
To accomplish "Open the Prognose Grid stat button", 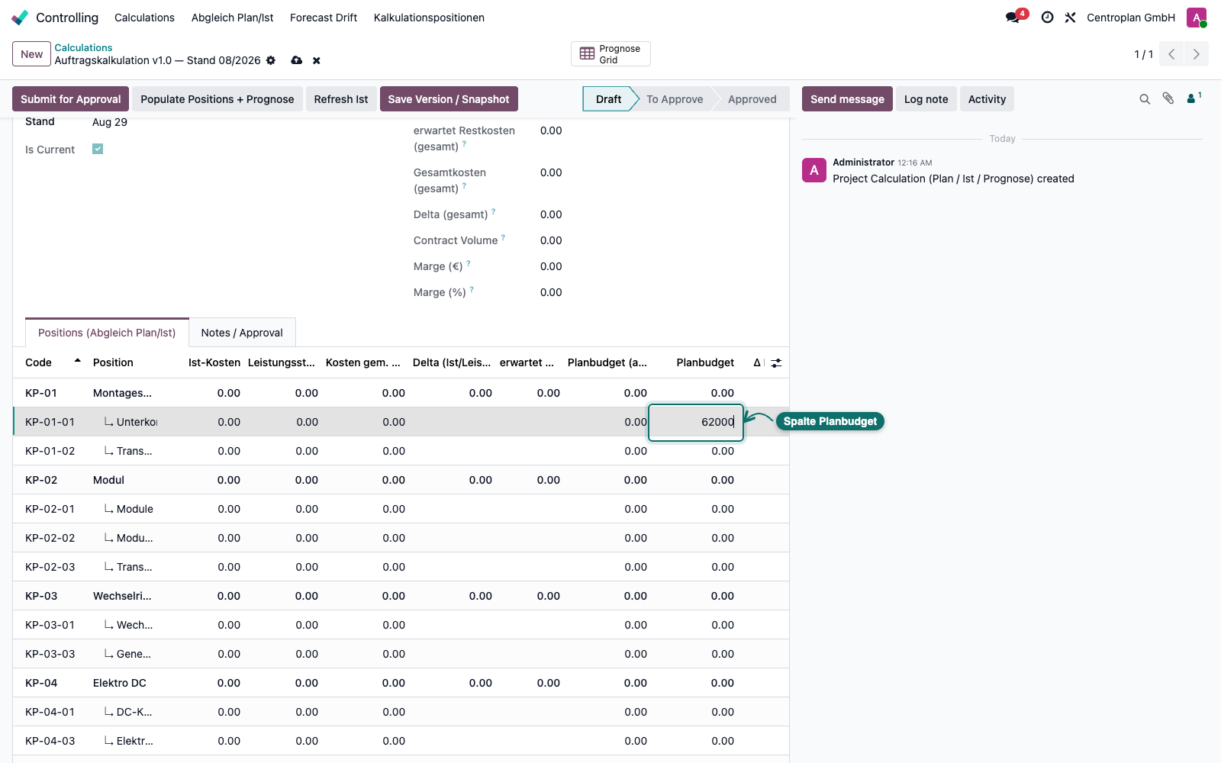I will coord(610,54).
